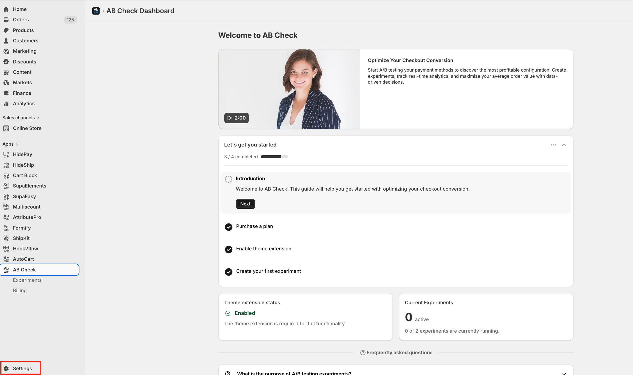Open the Experiments submenu item
The width and height of the screenshot is (633, 375).
click(27, 280)
